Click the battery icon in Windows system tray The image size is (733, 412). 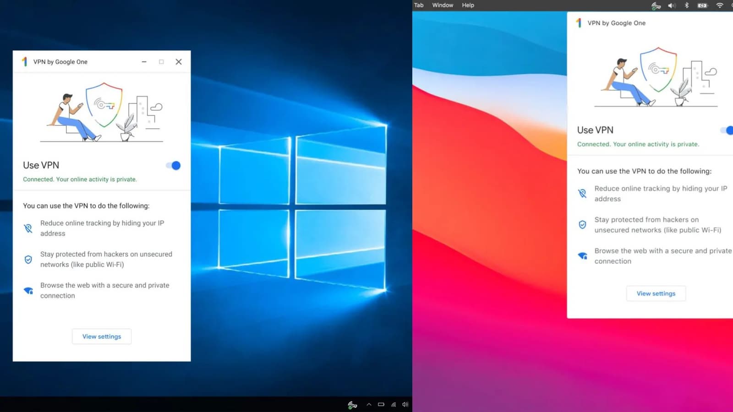click(381, 405)
